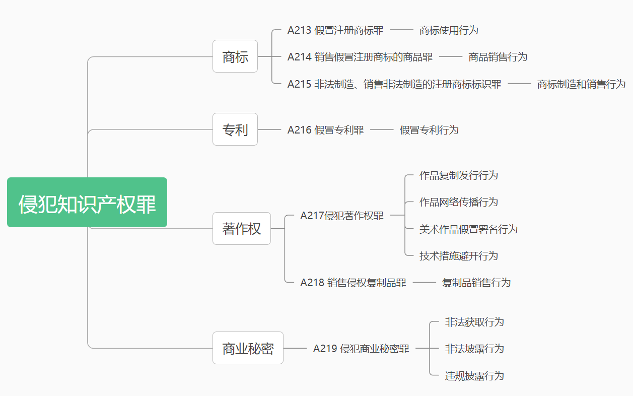The height and width of the screenshot is (396, 633).
Task: Click the A219 侵犯商业秘密罪 node
Action: [361, 349]
